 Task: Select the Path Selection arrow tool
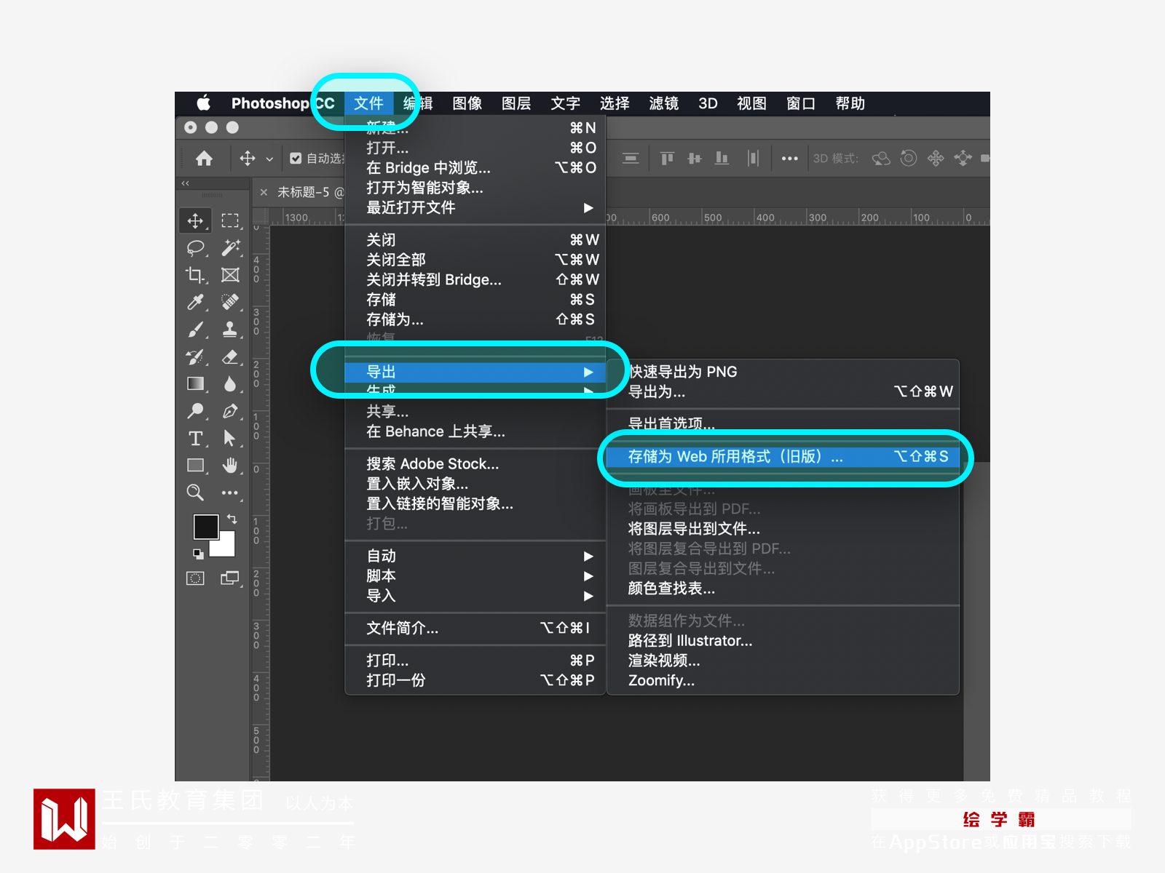click(230, 438)
